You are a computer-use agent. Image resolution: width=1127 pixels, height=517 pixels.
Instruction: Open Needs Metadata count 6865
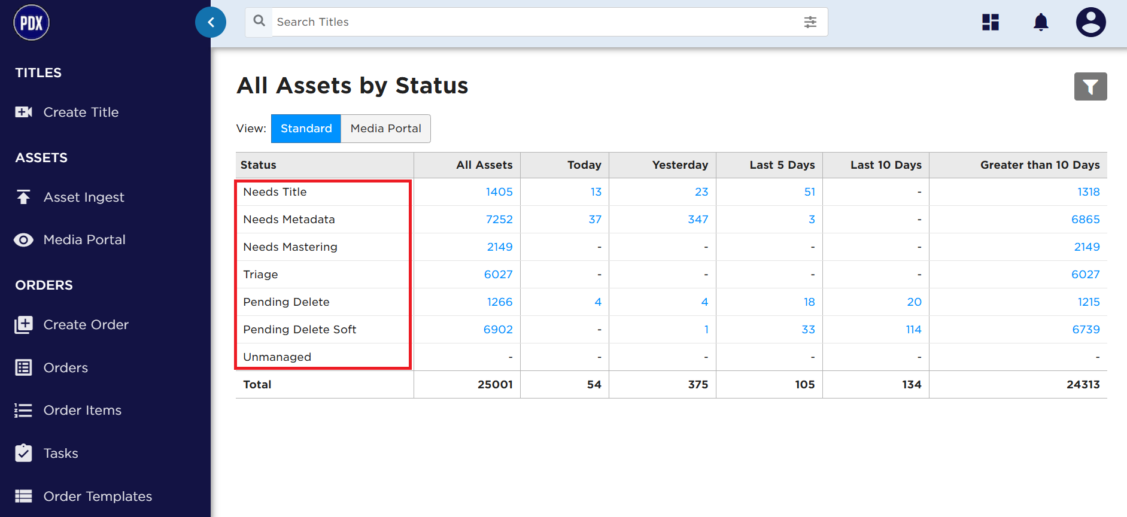pyautogui.click(x=1086, y=220)
